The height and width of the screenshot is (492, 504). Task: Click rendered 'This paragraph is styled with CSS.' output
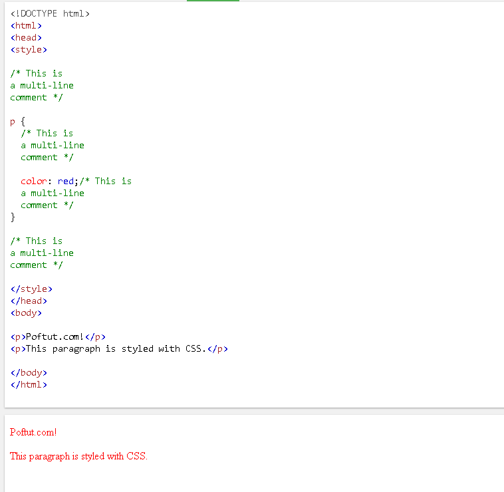pos(78,456)
